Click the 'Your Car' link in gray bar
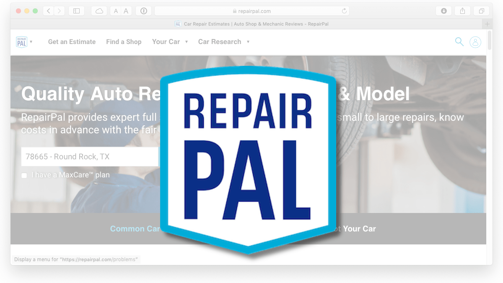Viewport: 503px width, 283px height. (359, 229)
